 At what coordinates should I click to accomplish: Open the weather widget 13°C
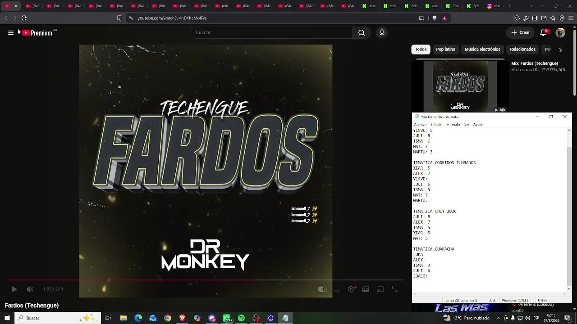tap(466, 318)
